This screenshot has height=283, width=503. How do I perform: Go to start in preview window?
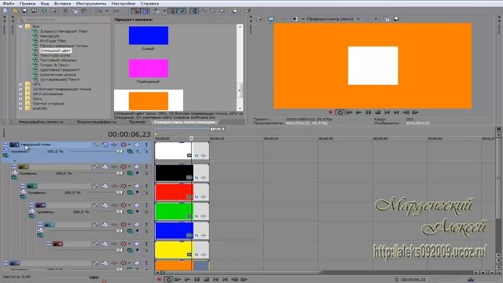(387, 112)
